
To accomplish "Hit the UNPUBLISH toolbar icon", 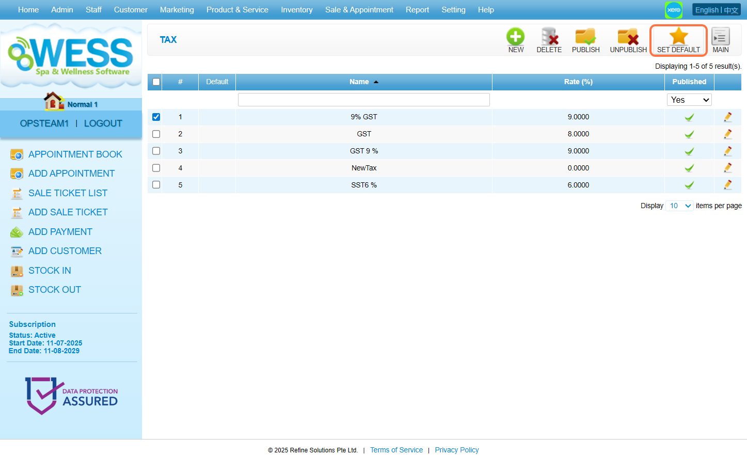I will point(628,37).
